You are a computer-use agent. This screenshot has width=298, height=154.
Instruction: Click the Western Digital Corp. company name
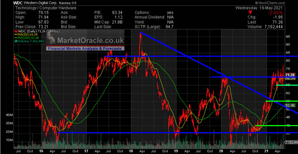(41, 3)
